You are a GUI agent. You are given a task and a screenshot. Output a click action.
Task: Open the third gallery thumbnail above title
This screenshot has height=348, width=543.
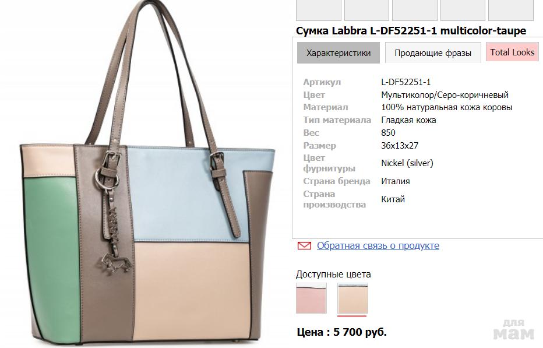pos(414,10)
